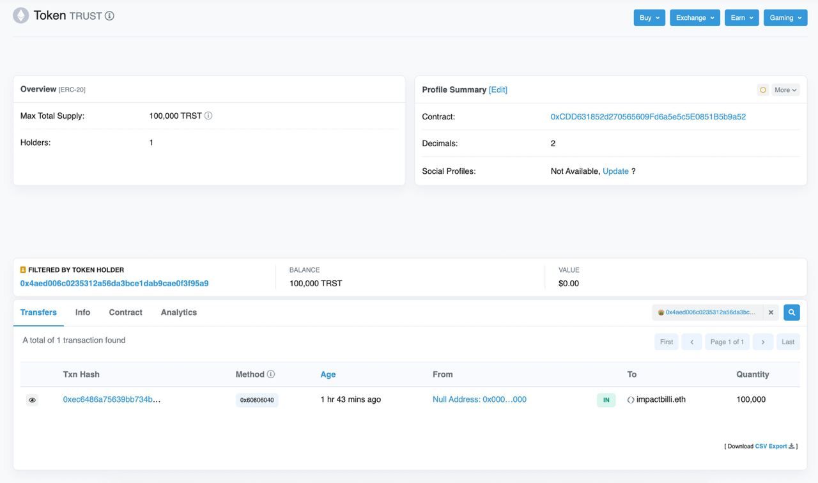Screen dimensions: 818x483
Task: Click the info icon next to 100,000 TRST supply
Action: click(x=208, y=116)
